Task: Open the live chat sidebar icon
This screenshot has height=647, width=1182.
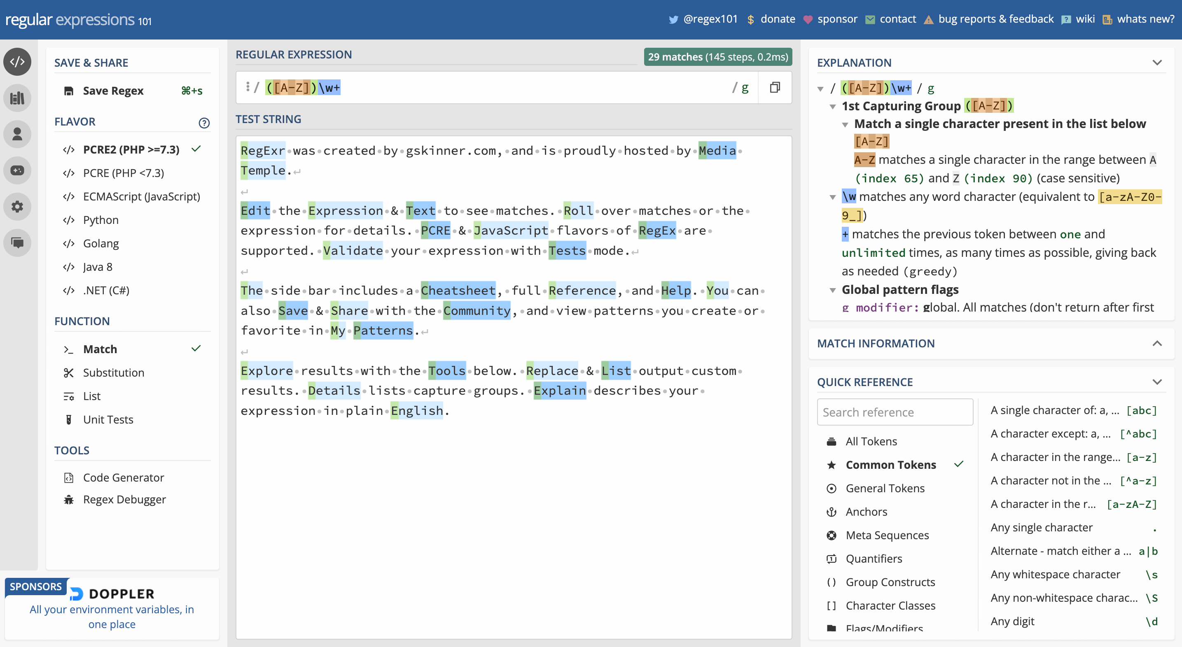Action: tap(17, 242)
